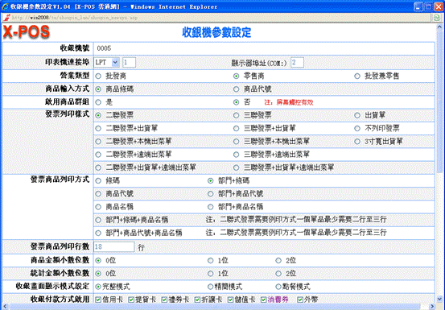Screen dimensions: 445x310
Task: Click the 發票商品列印行數 input field
Action: [113, 246]
